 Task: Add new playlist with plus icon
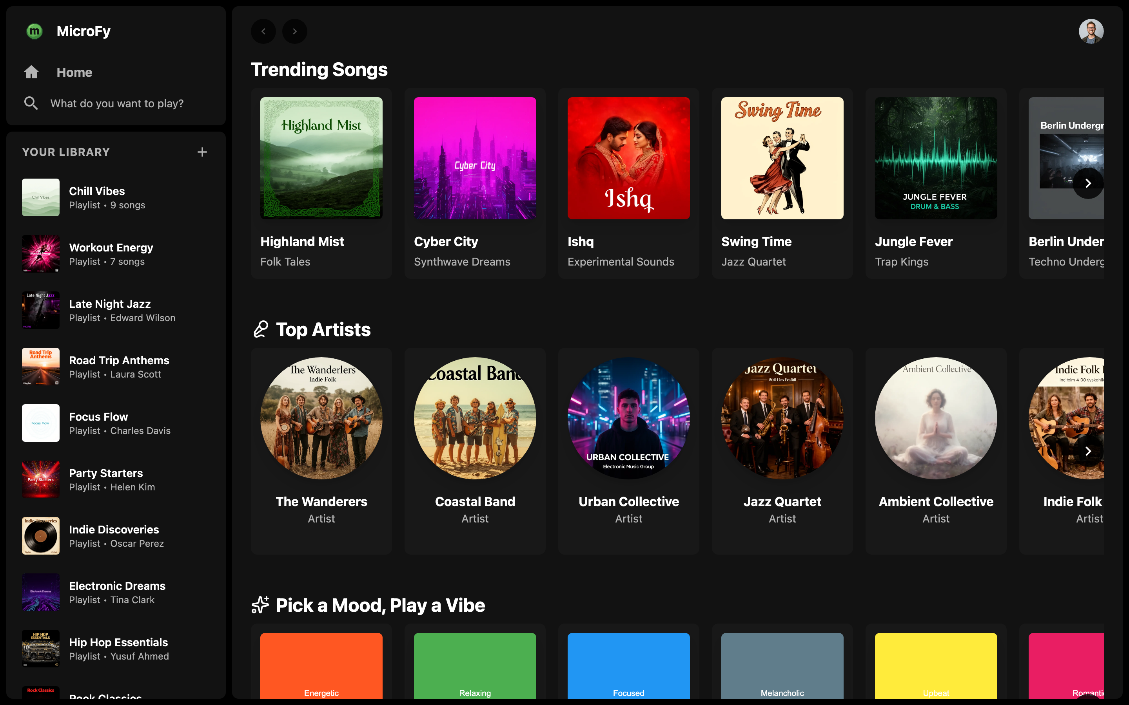pos(202,152)
